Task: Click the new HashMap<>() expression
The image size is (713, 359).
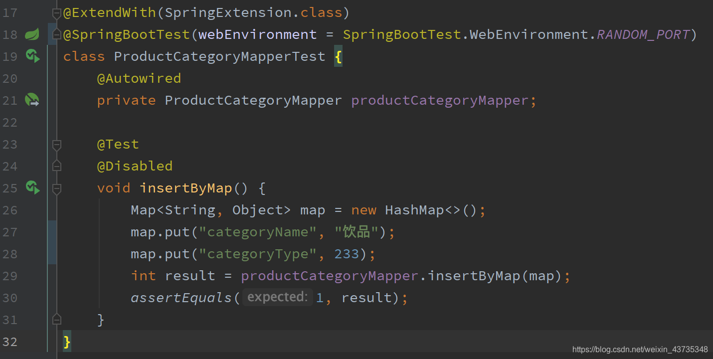Action: (415, 210)
